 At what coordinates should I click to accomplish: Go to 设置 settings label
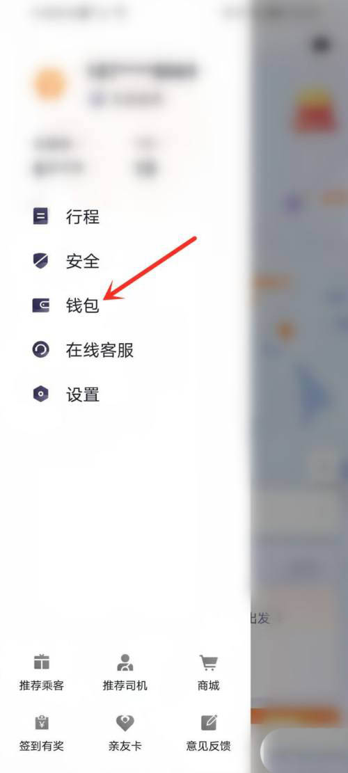pyautogui.click(x=83, y=395)
